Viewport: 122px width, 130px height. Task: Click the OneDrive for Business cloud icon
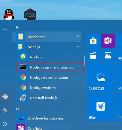pyautogui.click(x=21, y=118)
